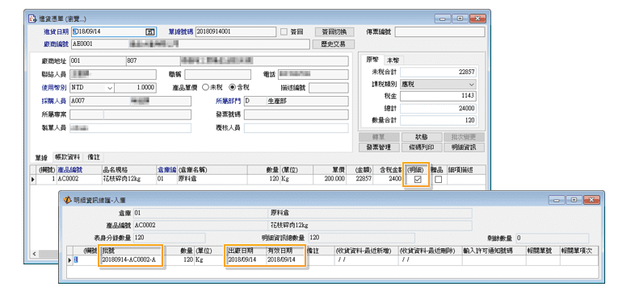The width and height of the screenshot is (631, 295).
Task: Switch to the 帳款資料 tab
Action: pyautogui.click(x=67, y=157)
